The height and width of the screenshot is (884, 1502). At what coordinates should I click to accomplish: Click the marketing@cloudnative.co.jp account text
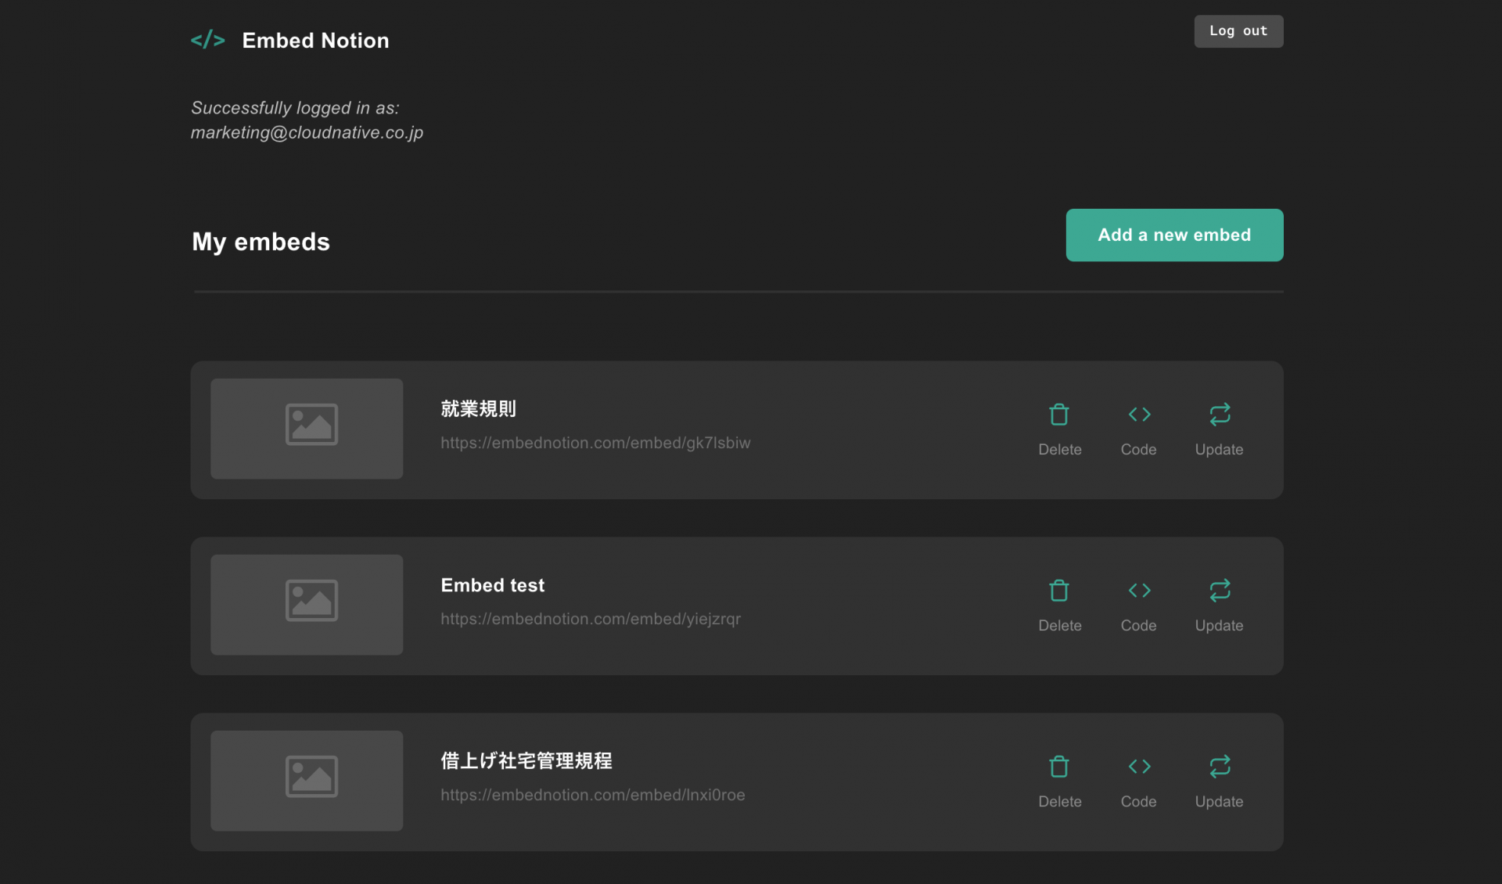pos(307,132)
